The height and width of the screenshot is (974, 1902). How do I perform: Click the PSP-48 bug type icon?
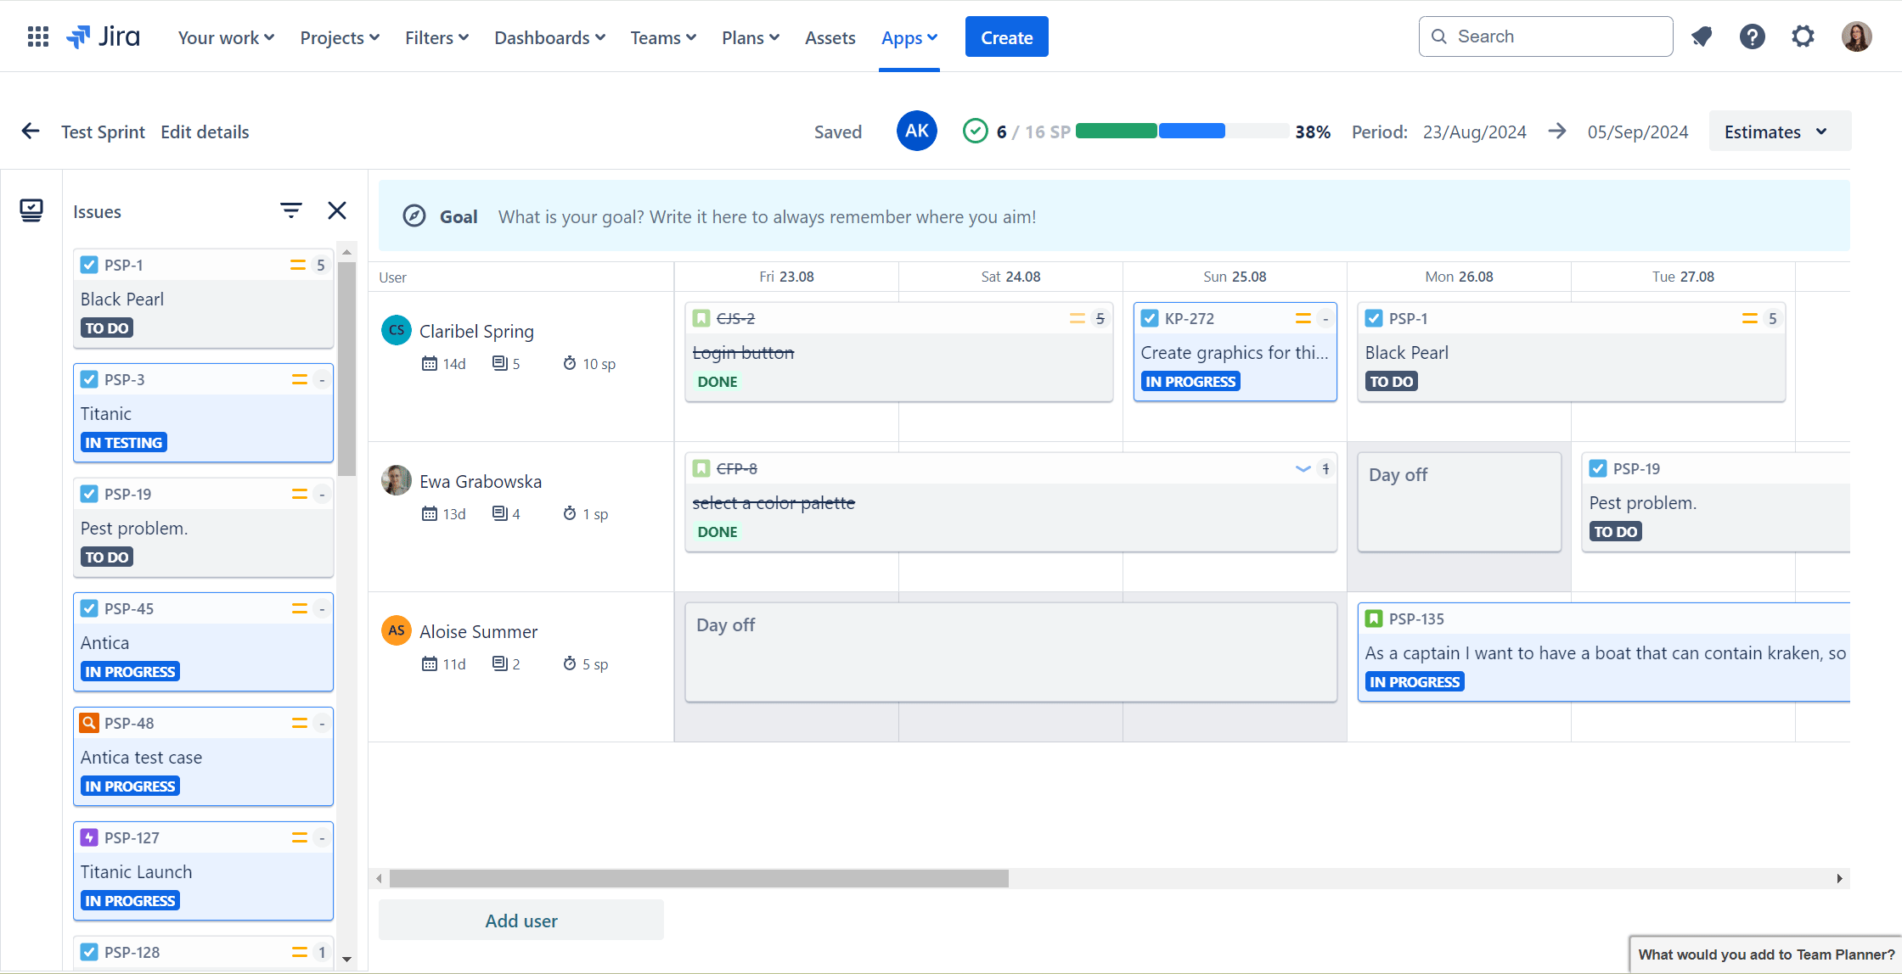point(89,723)
